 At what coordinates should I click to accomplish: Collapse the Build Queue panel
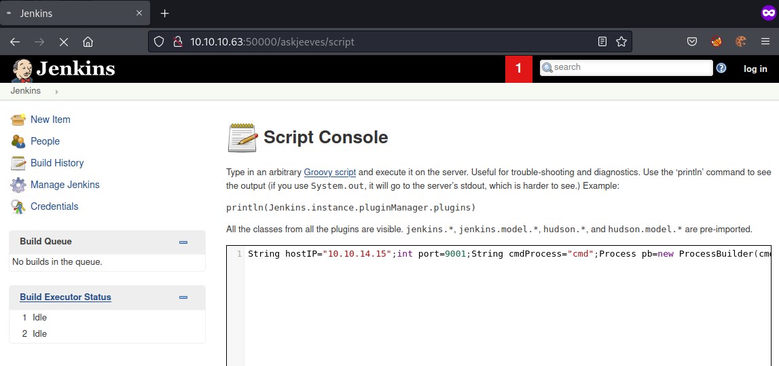tap(183, 242)
